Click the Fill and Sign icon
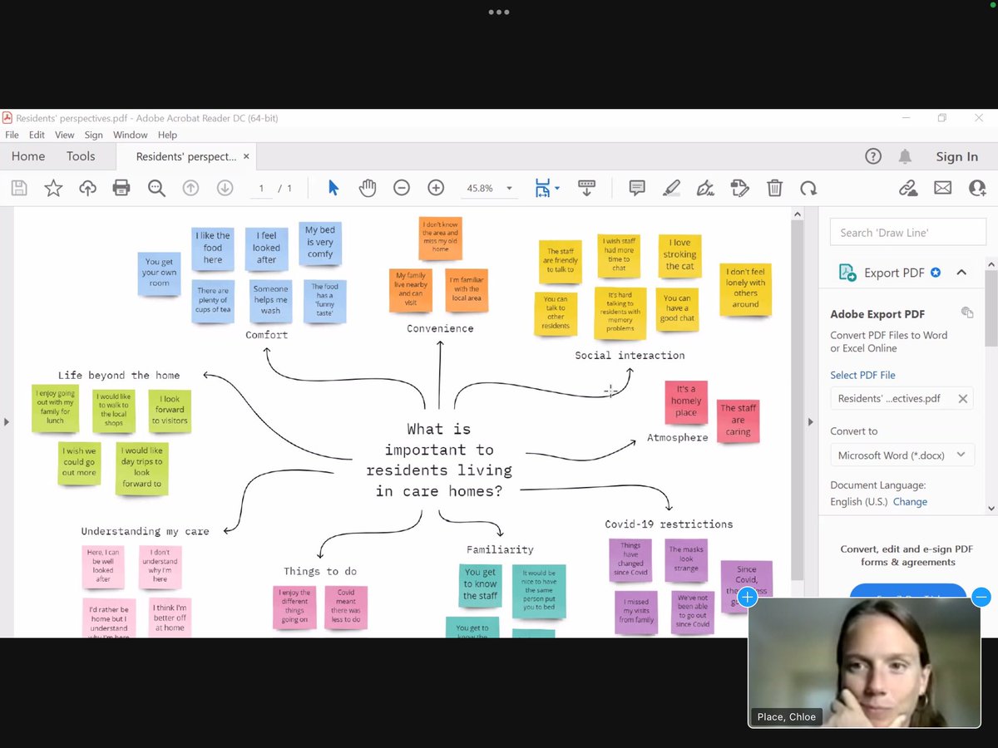Viewport: 998px width, 748px height. [740, 189]
